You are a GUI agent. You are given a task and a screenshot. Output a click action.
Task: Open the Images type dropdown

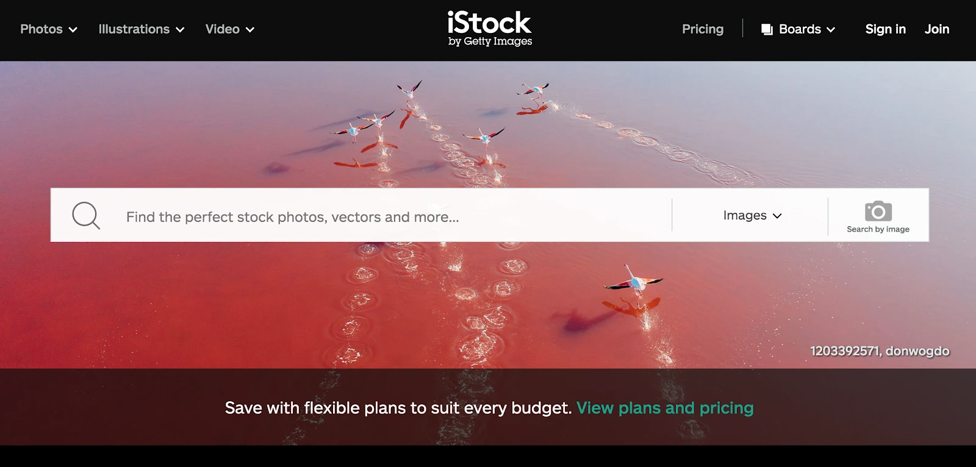click(752, 215)
